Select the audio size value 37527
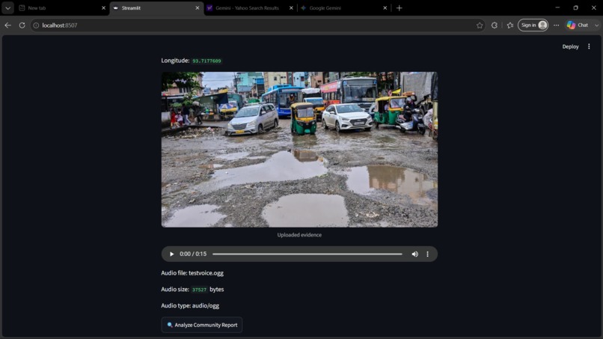Screen dimensions: 603x339 [x=199, y=290]
